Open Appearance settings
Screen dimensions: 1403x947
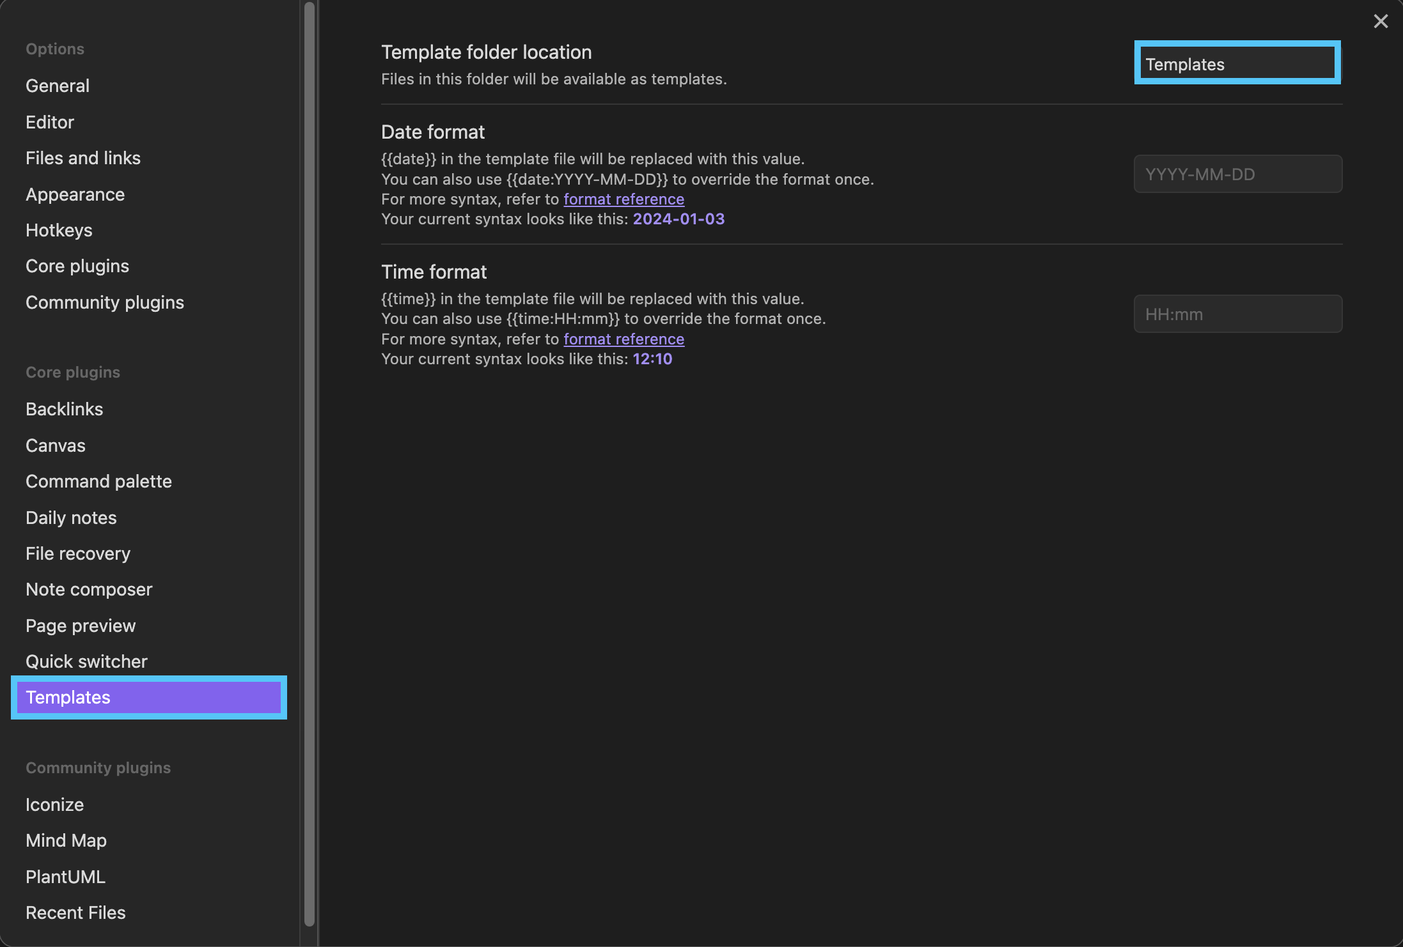click(75, 194)
